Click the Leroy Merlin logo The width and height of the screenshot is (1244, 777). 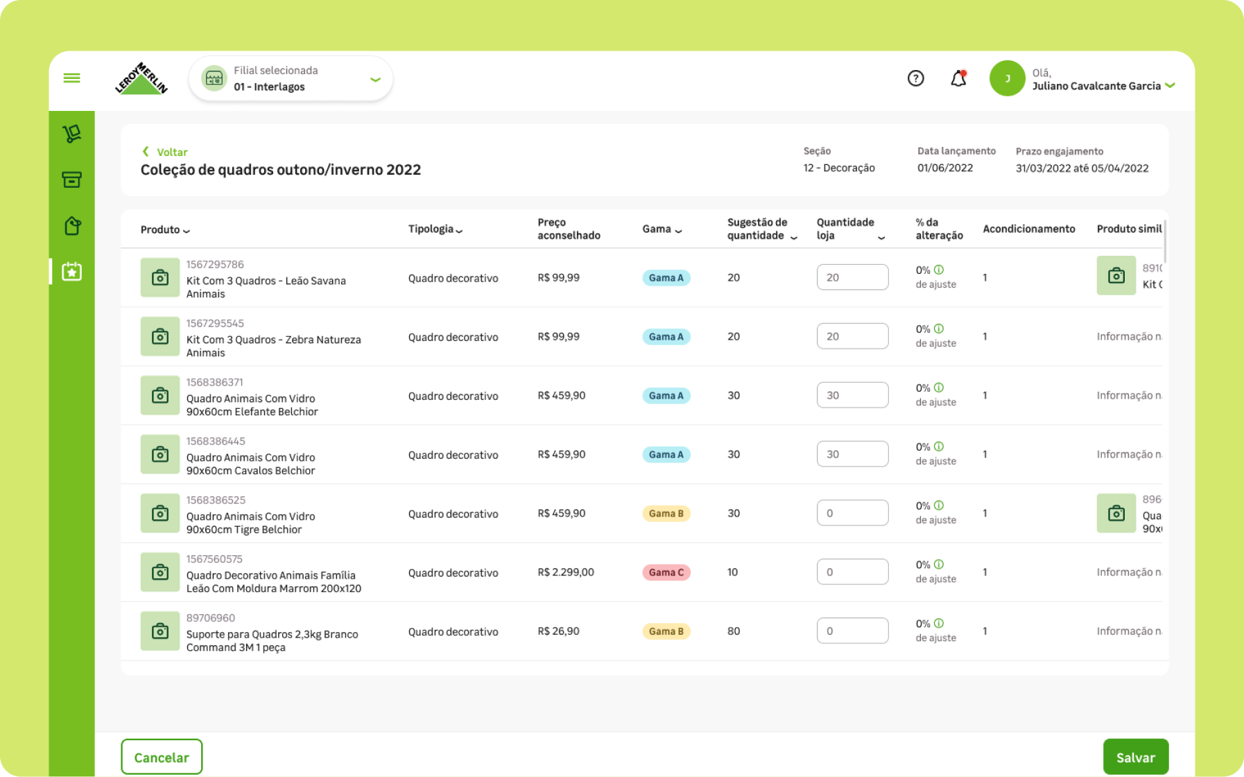click(141, 78)
